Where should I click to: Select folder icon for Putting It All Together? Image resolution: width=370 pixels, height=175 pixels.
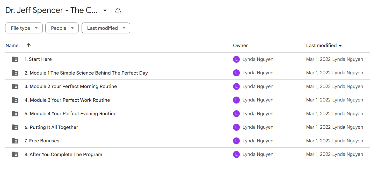(15, 127)
